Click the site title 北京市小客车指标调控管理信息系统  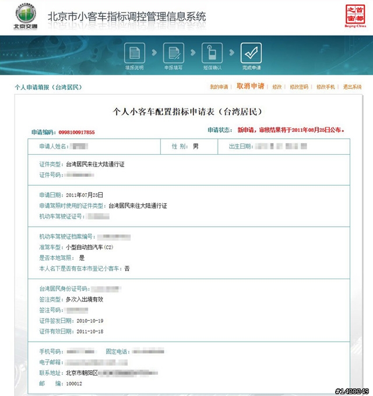coord(127,17)
